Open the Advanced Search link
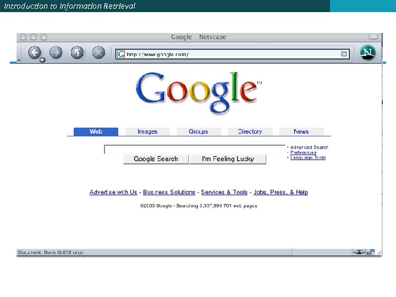The height and width of the screenshot is (297, 396). [309, 147]
